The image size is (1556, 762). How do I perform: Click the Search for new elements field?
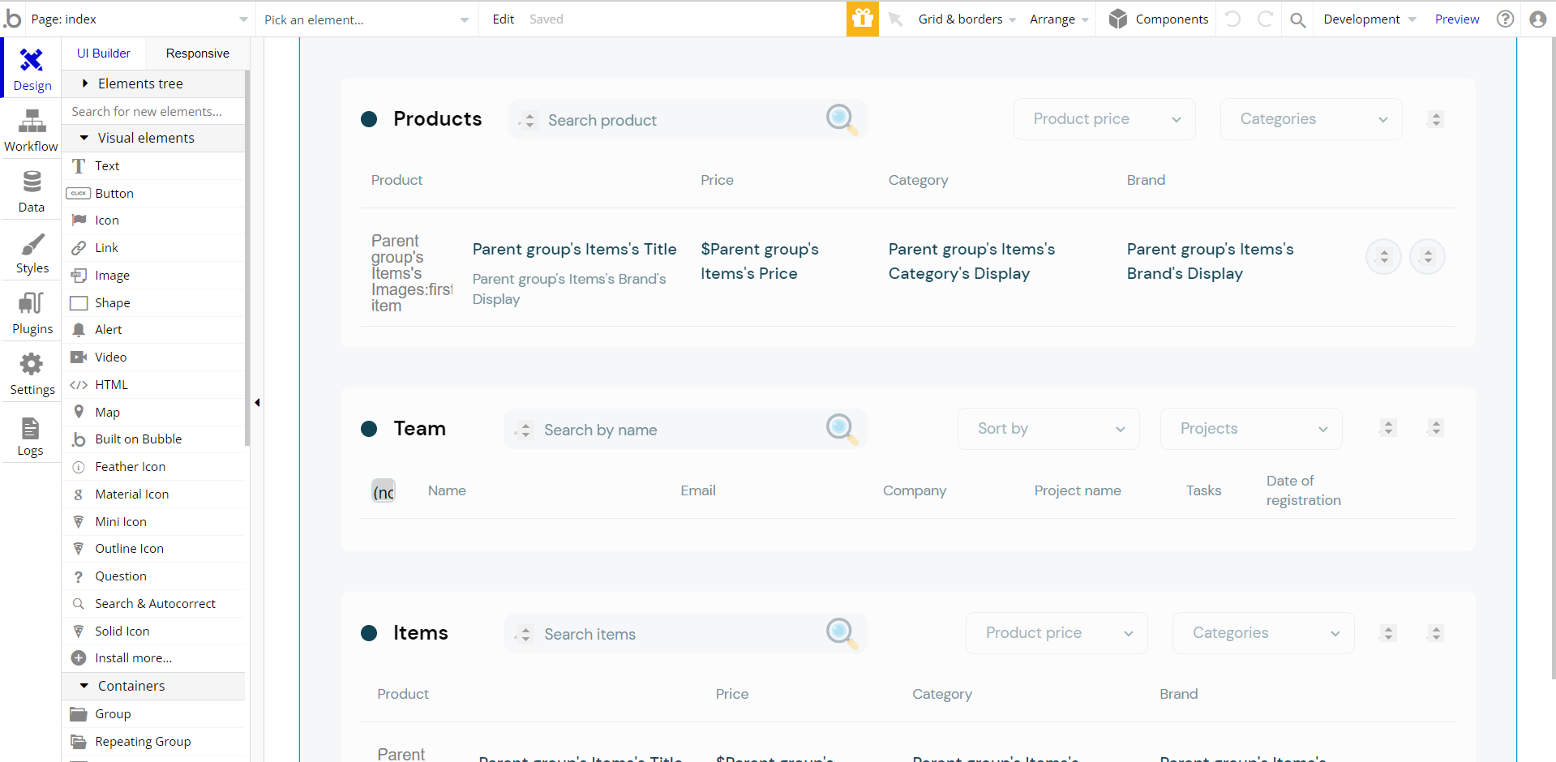[x=154, y=111]
